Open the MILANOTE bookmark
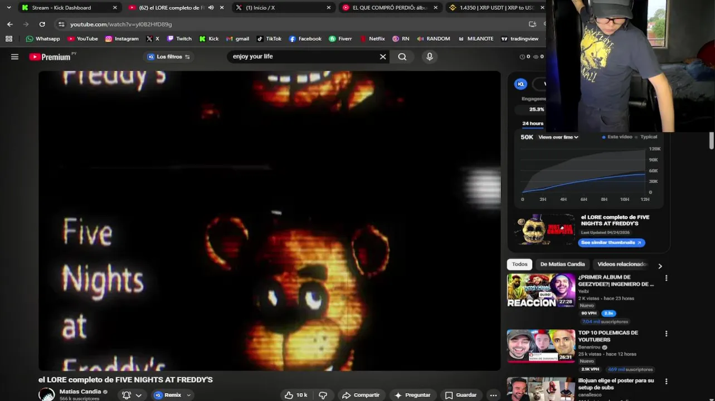 [476, 39]
